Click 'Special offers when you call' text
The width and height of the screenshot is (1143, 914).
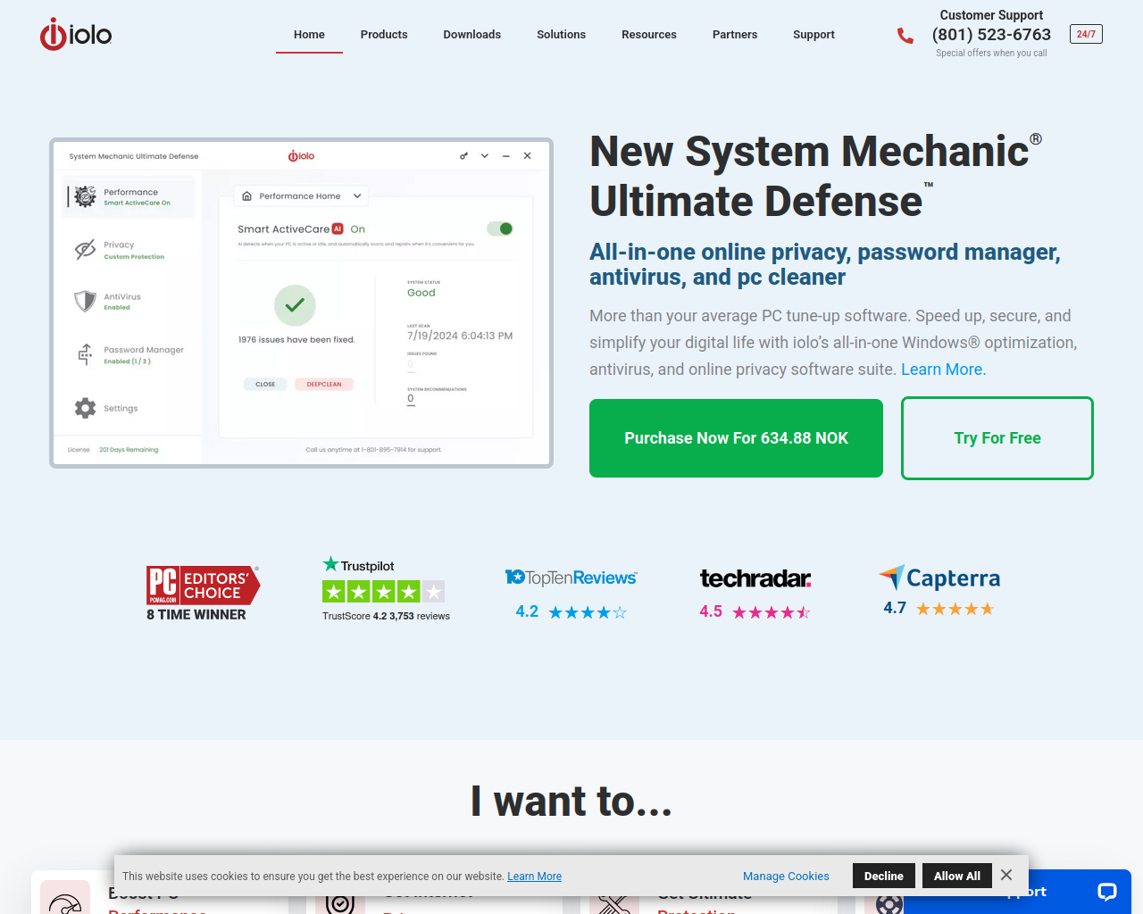click(x=991, y=54)
